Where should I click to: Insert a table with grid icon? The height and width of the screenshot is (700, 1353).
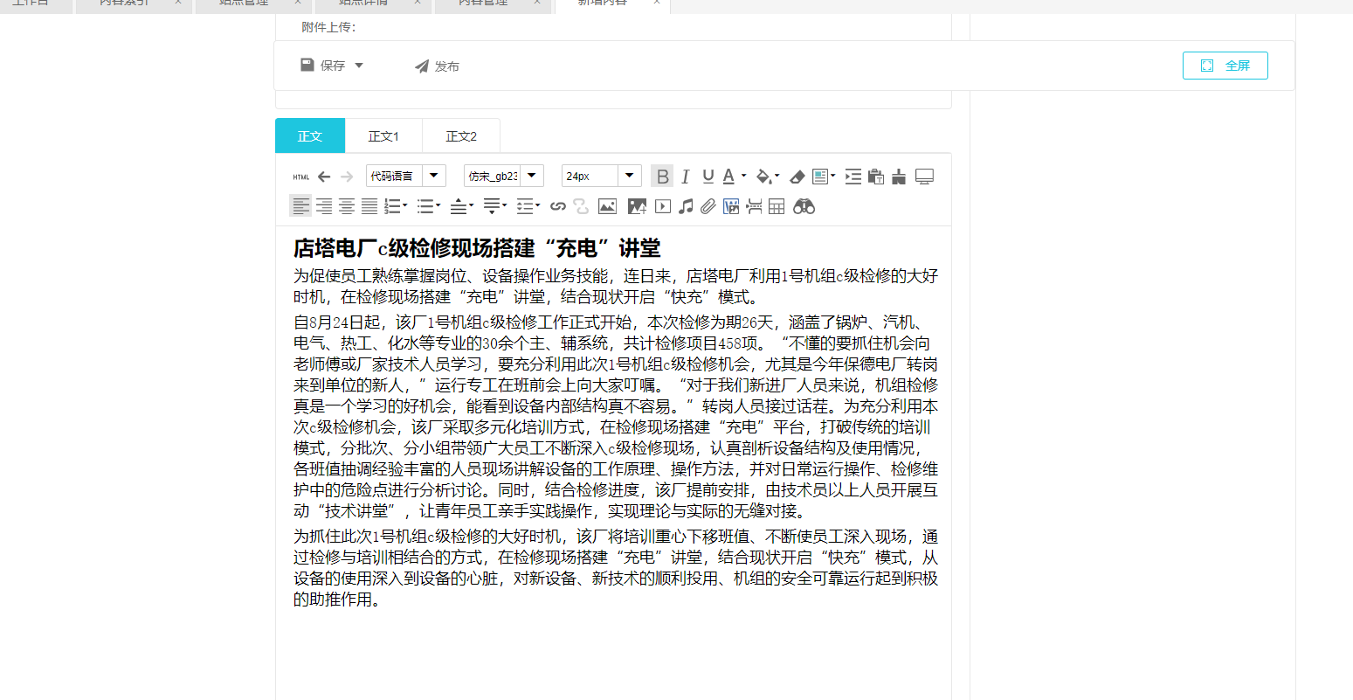click(777, 206)
